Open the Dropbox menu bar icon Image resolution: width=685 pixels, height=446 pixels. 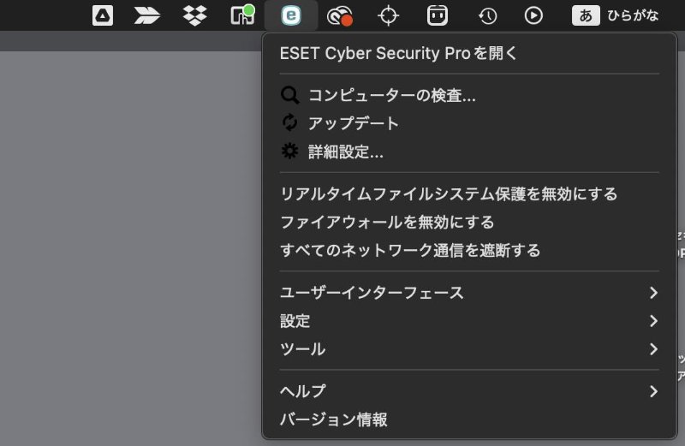pos(195,15)
